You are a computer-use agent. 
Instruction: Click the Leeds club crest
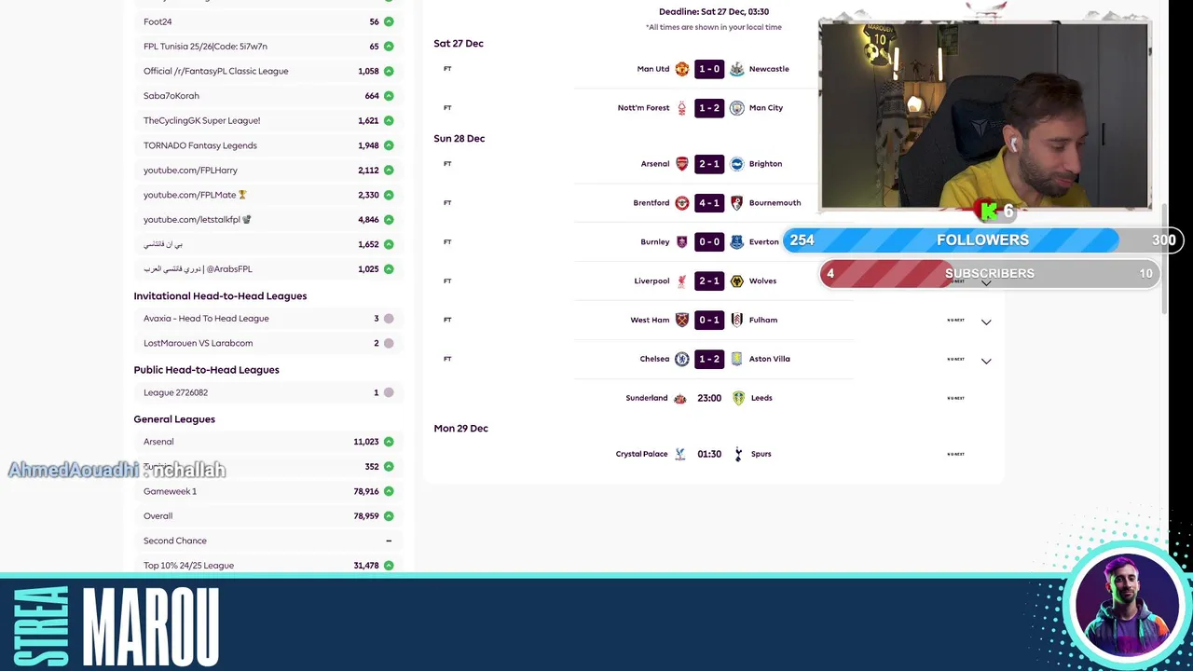pyautogui.click(x=738, y=399)
